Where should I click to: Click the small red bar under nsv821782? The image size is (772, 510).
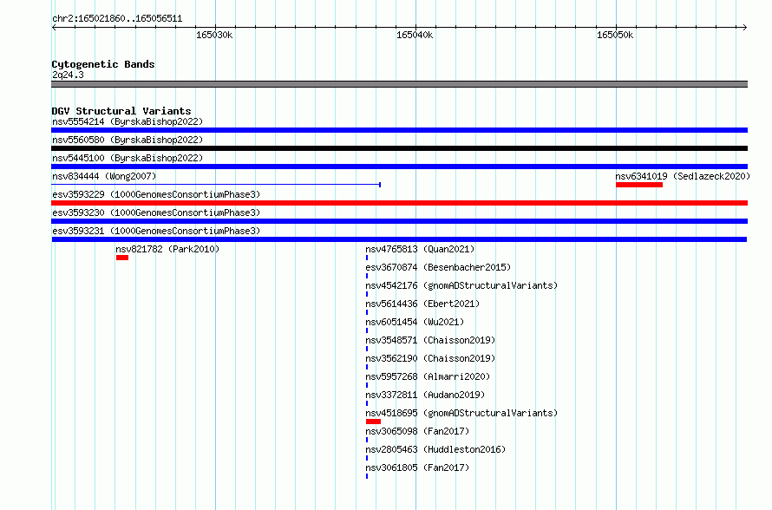(x=122, y=258)
